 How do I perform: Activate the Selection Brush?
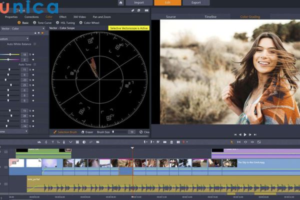point(65,132)
